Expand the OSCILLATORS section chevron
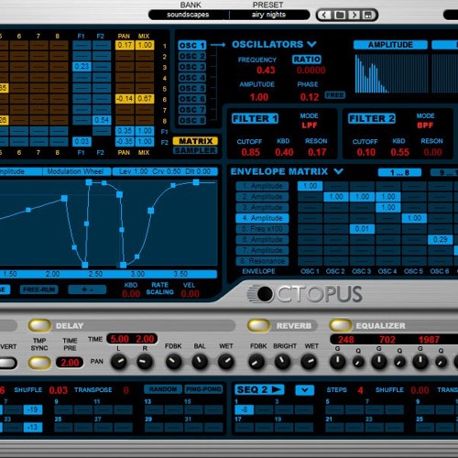This screenshot has height=458, width=458. tap(311, 44)
